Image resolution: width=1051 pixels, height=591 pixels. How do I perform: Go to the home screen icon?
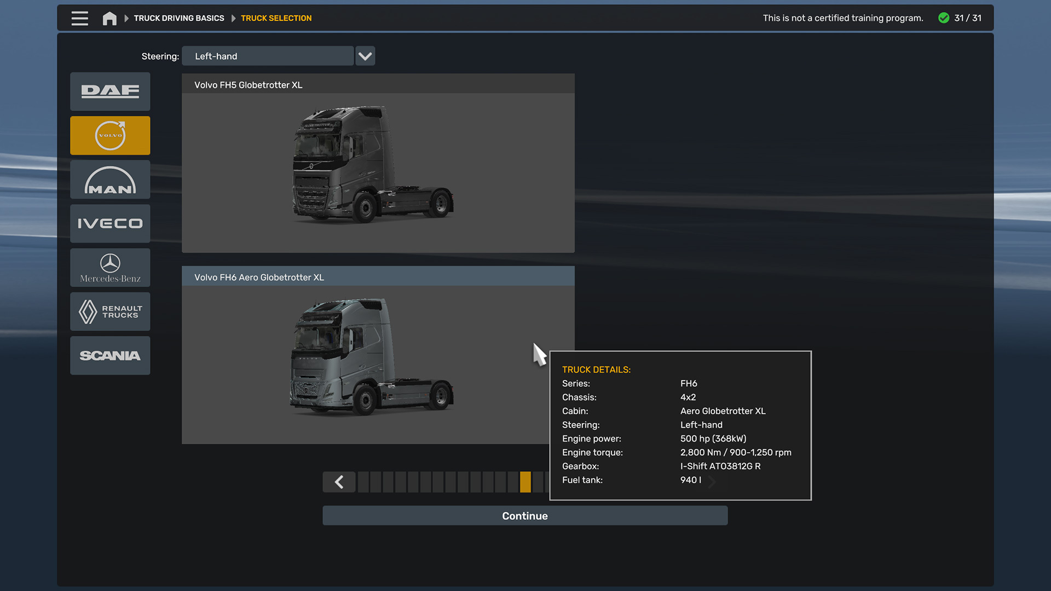pos(109,18)
